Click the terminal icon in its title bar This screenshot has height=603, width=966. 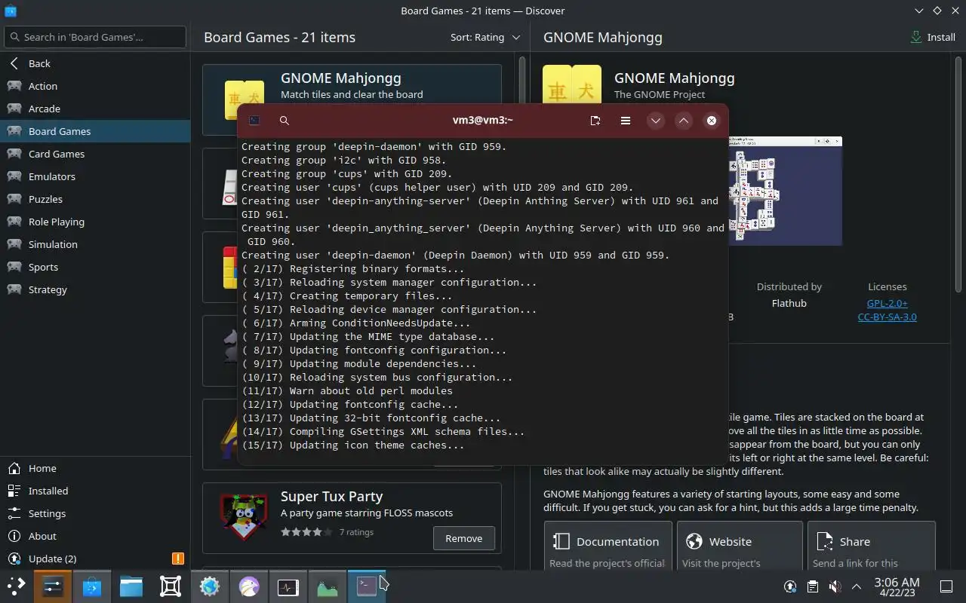254,121
